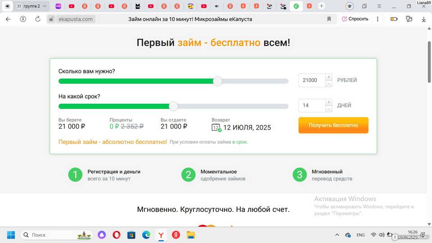Viewport: 432px width, 243px height.
Task: Focus the 21000 rubles amount field
Action: 312,80
